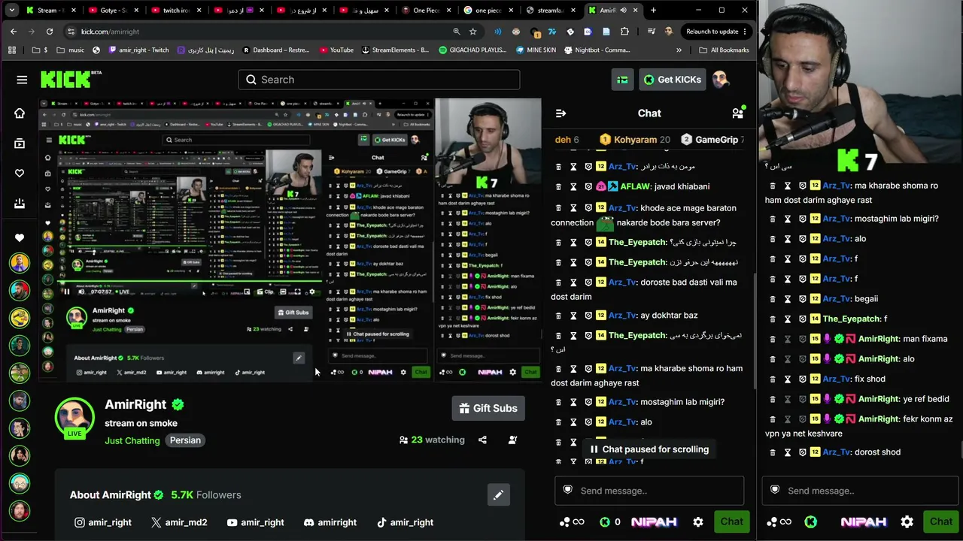Open chat settings gear in right chat window

pyautogui.click(x=907, y=521)
